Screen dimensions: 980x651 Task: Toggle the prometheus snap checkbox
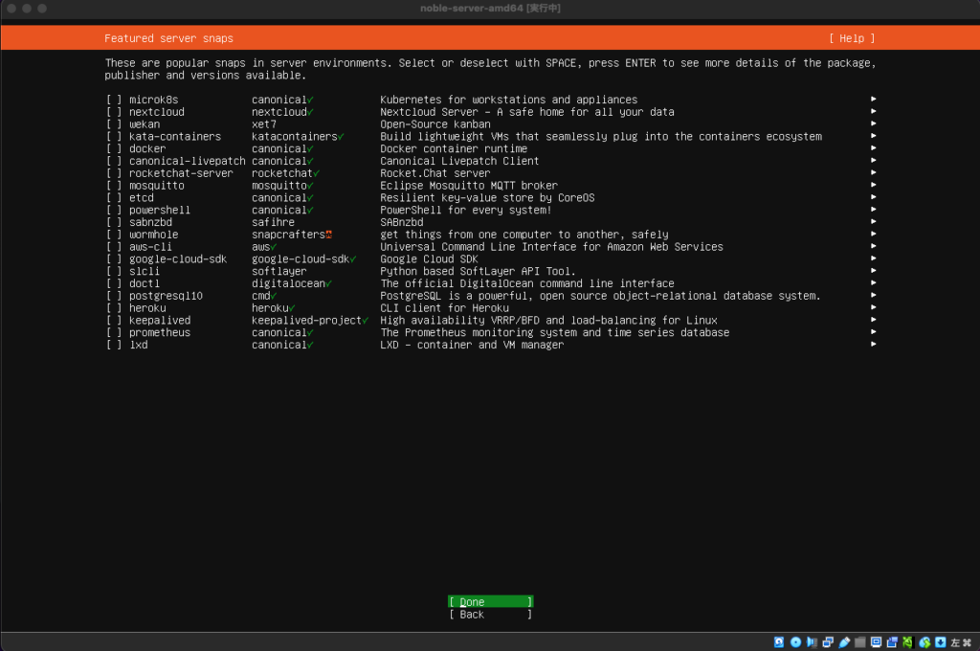point(114,333)
